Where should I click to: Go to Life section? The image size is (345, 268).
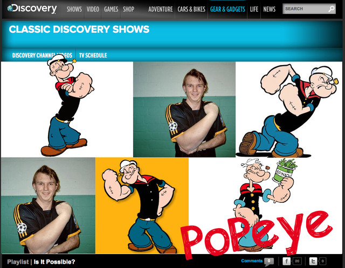(254, 9)
